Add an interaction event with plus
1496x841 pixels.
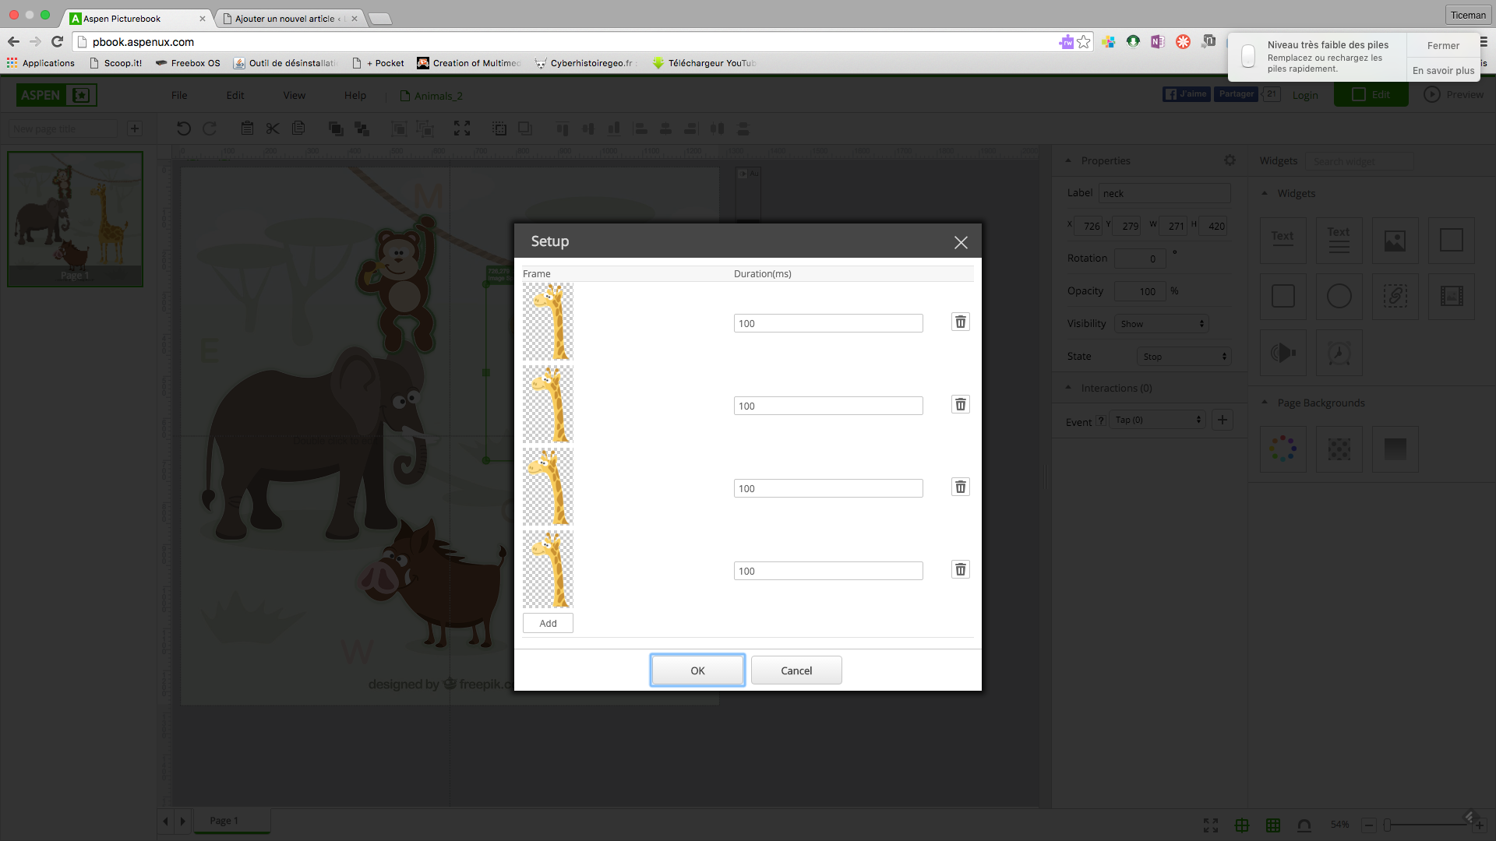pyautogui.click(x=1223, y=420)
